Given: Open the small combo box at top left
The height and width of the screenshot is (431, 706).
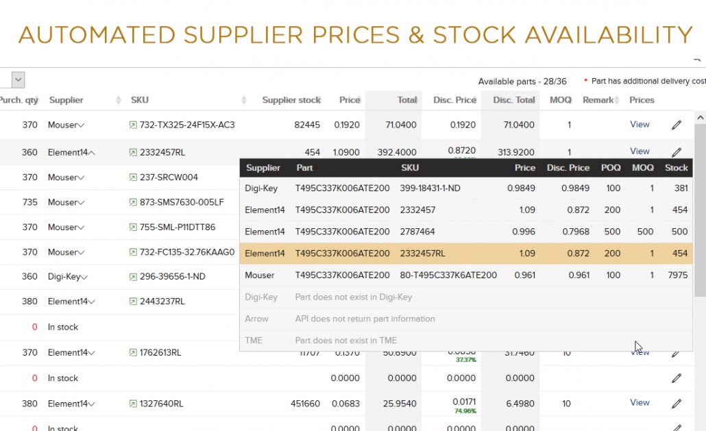Looking at the screenshot, I should (18, 80).
